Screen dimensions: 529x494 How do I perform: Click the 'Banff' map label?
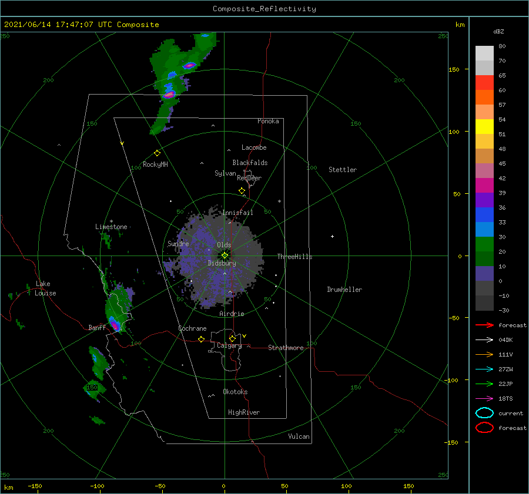click(97, 328)
